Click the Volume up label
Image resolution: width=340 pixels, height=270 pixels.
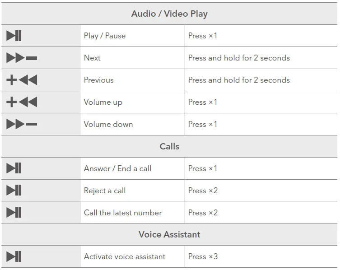(103, 102)
